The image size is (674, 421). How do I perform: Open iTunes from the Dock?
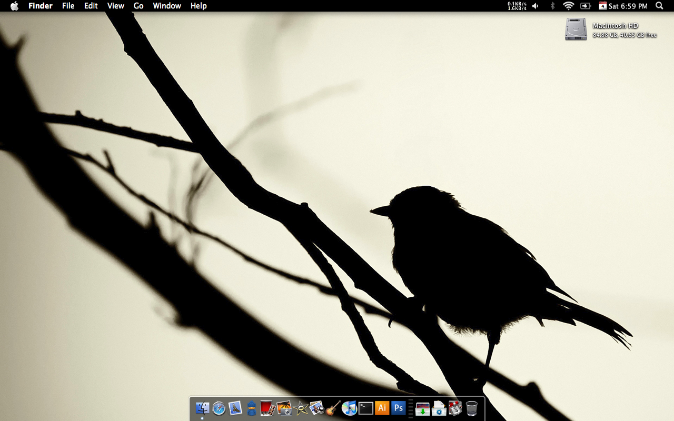tap(349, 408)
